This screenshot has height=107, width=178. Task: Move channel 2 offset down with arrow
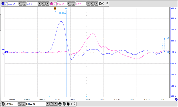pos(88,4)
